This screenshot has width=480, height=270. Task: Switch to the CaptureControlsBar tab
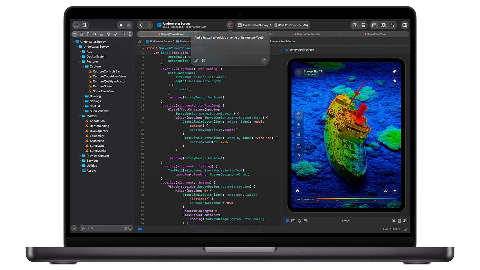pos(307,34)
